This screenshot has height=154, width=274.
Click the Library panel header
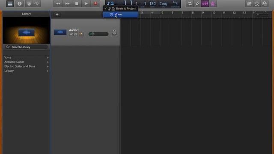coord(27,14)
